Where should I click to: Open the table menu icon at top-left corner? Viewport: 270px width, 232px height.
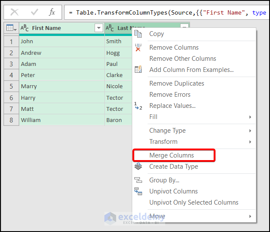(x=12, y=28)
